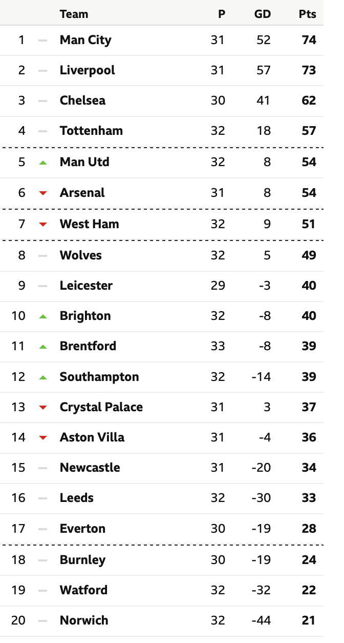The width and height of the screenshot is (344, 643).
Task: Open the Chelsea team link
Action: tap(82, 101)
